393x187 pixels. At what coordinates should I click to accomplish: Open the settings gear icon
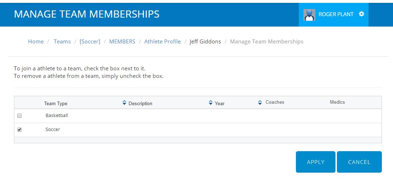tap(361, 14)
